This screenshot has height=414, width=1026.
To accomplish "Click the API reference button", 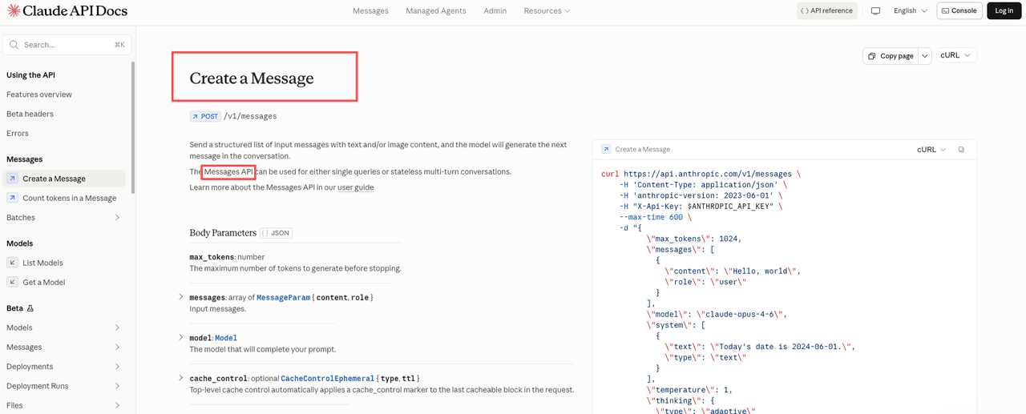I will (x=827, y=11).
